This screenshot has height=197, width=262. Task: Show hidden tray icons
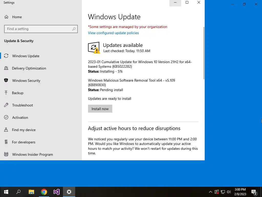point(211,192)
